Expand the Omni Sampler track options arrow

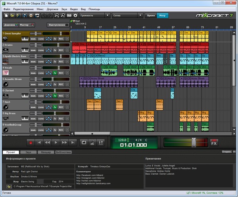(67, 39)
